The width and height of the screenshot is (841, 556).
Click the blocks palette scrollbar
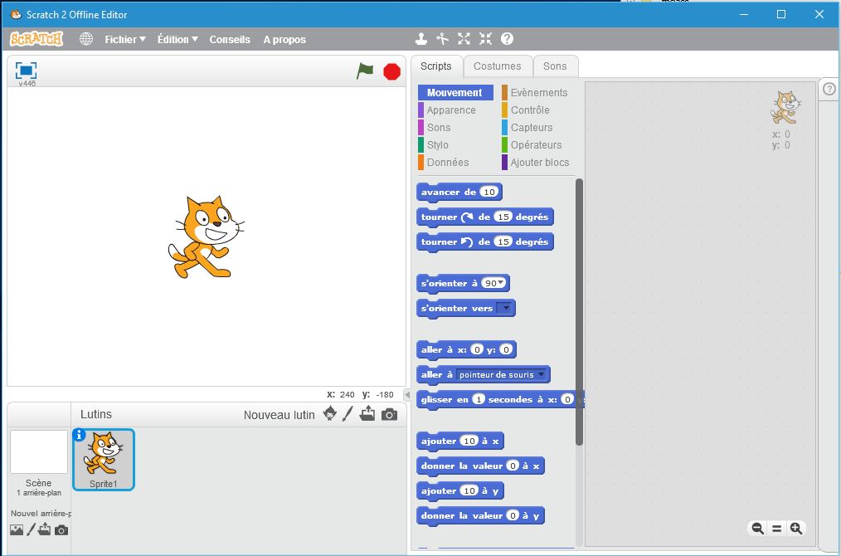[579, 311]
